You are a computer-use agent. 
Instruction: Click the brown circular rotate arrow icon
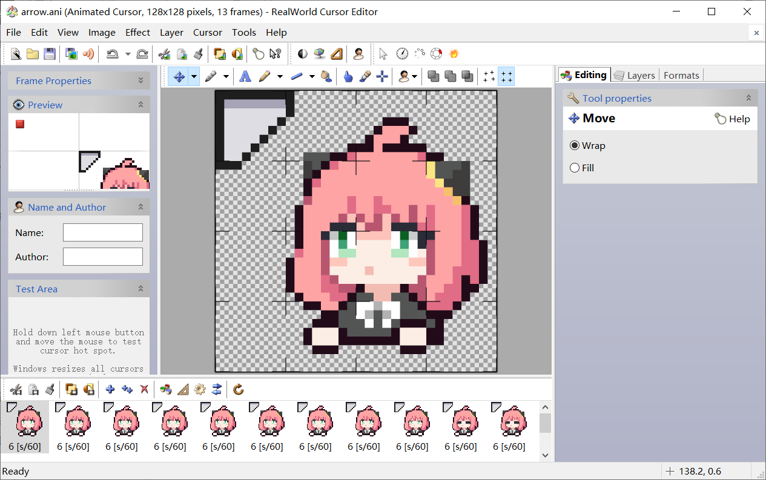coord(239,389)
